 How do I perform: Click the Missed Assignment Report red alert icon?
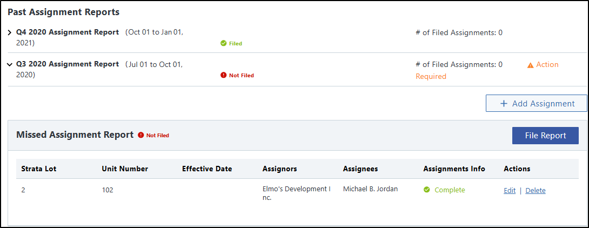coord(141,135)
